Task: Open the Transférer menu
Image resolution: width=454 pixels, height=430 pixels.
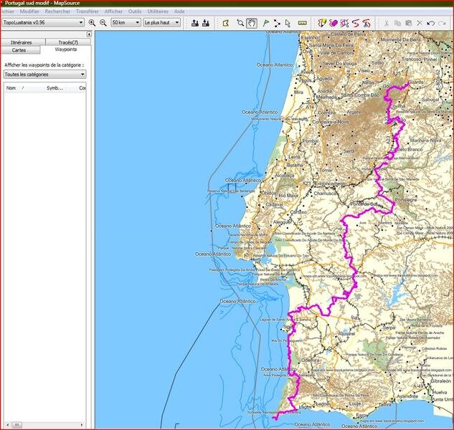Action: coord(88,11)
